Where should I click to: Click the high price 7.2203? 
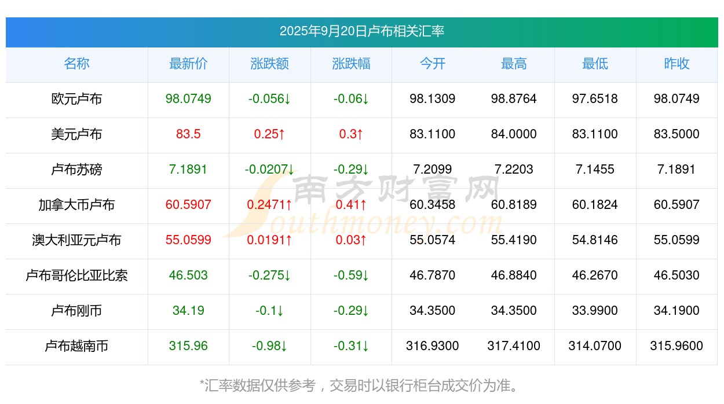point(514,170)
